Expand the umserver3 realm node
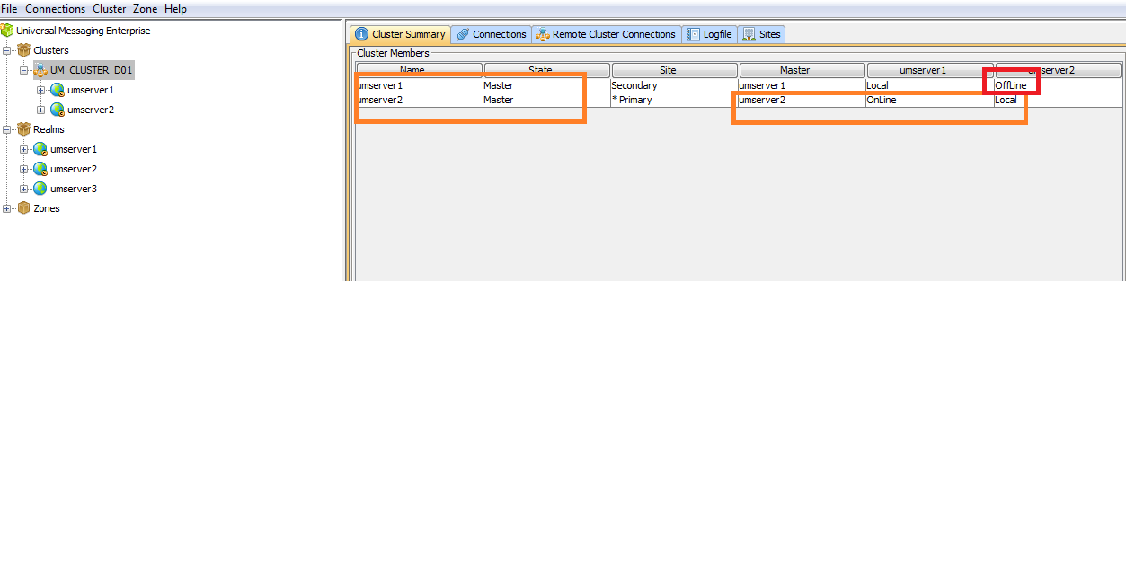1126x582 pixels. click(24, 189)
